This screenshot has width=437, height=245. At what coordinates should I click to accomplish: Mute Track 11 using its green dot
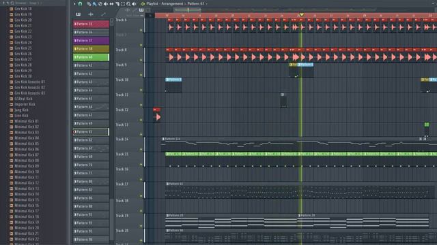click(141, 105)
